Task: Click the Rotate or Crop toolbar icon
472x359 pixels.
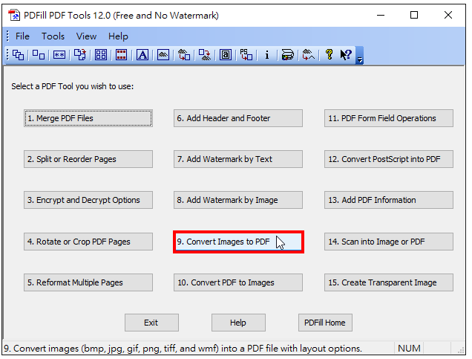Action: click(x=80, y=55)
